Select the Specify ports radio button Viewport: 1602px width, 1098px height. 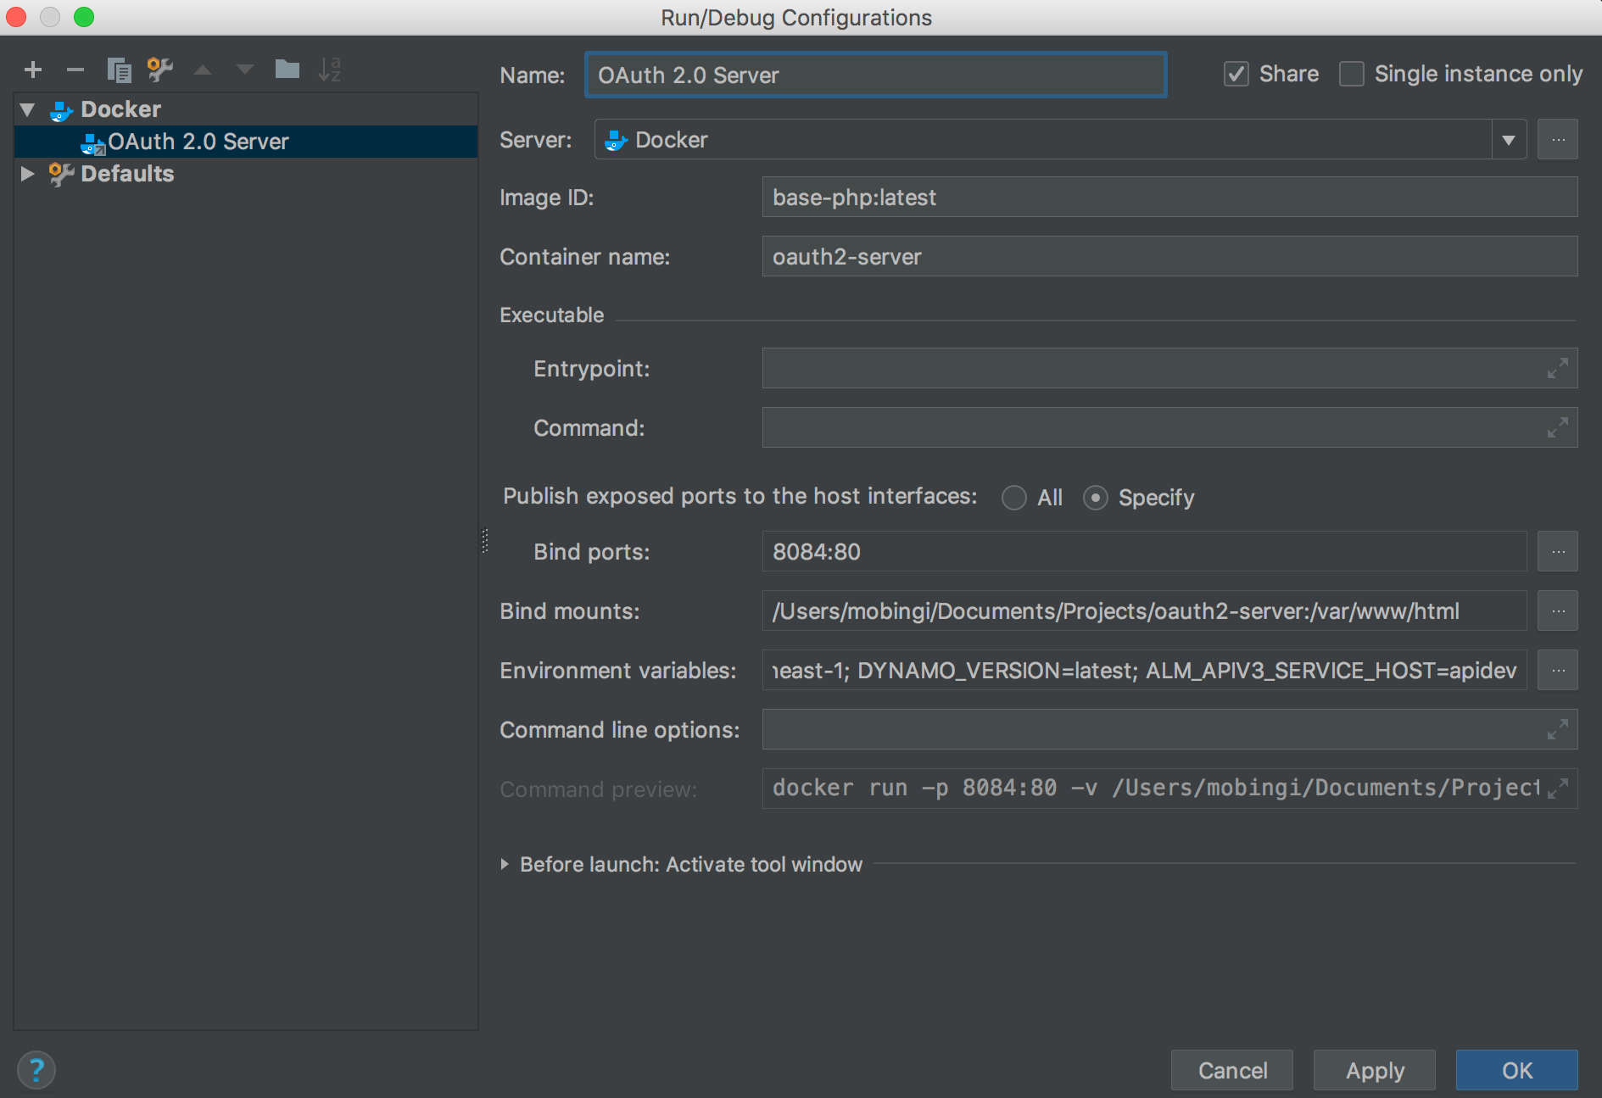(1096, 498)
